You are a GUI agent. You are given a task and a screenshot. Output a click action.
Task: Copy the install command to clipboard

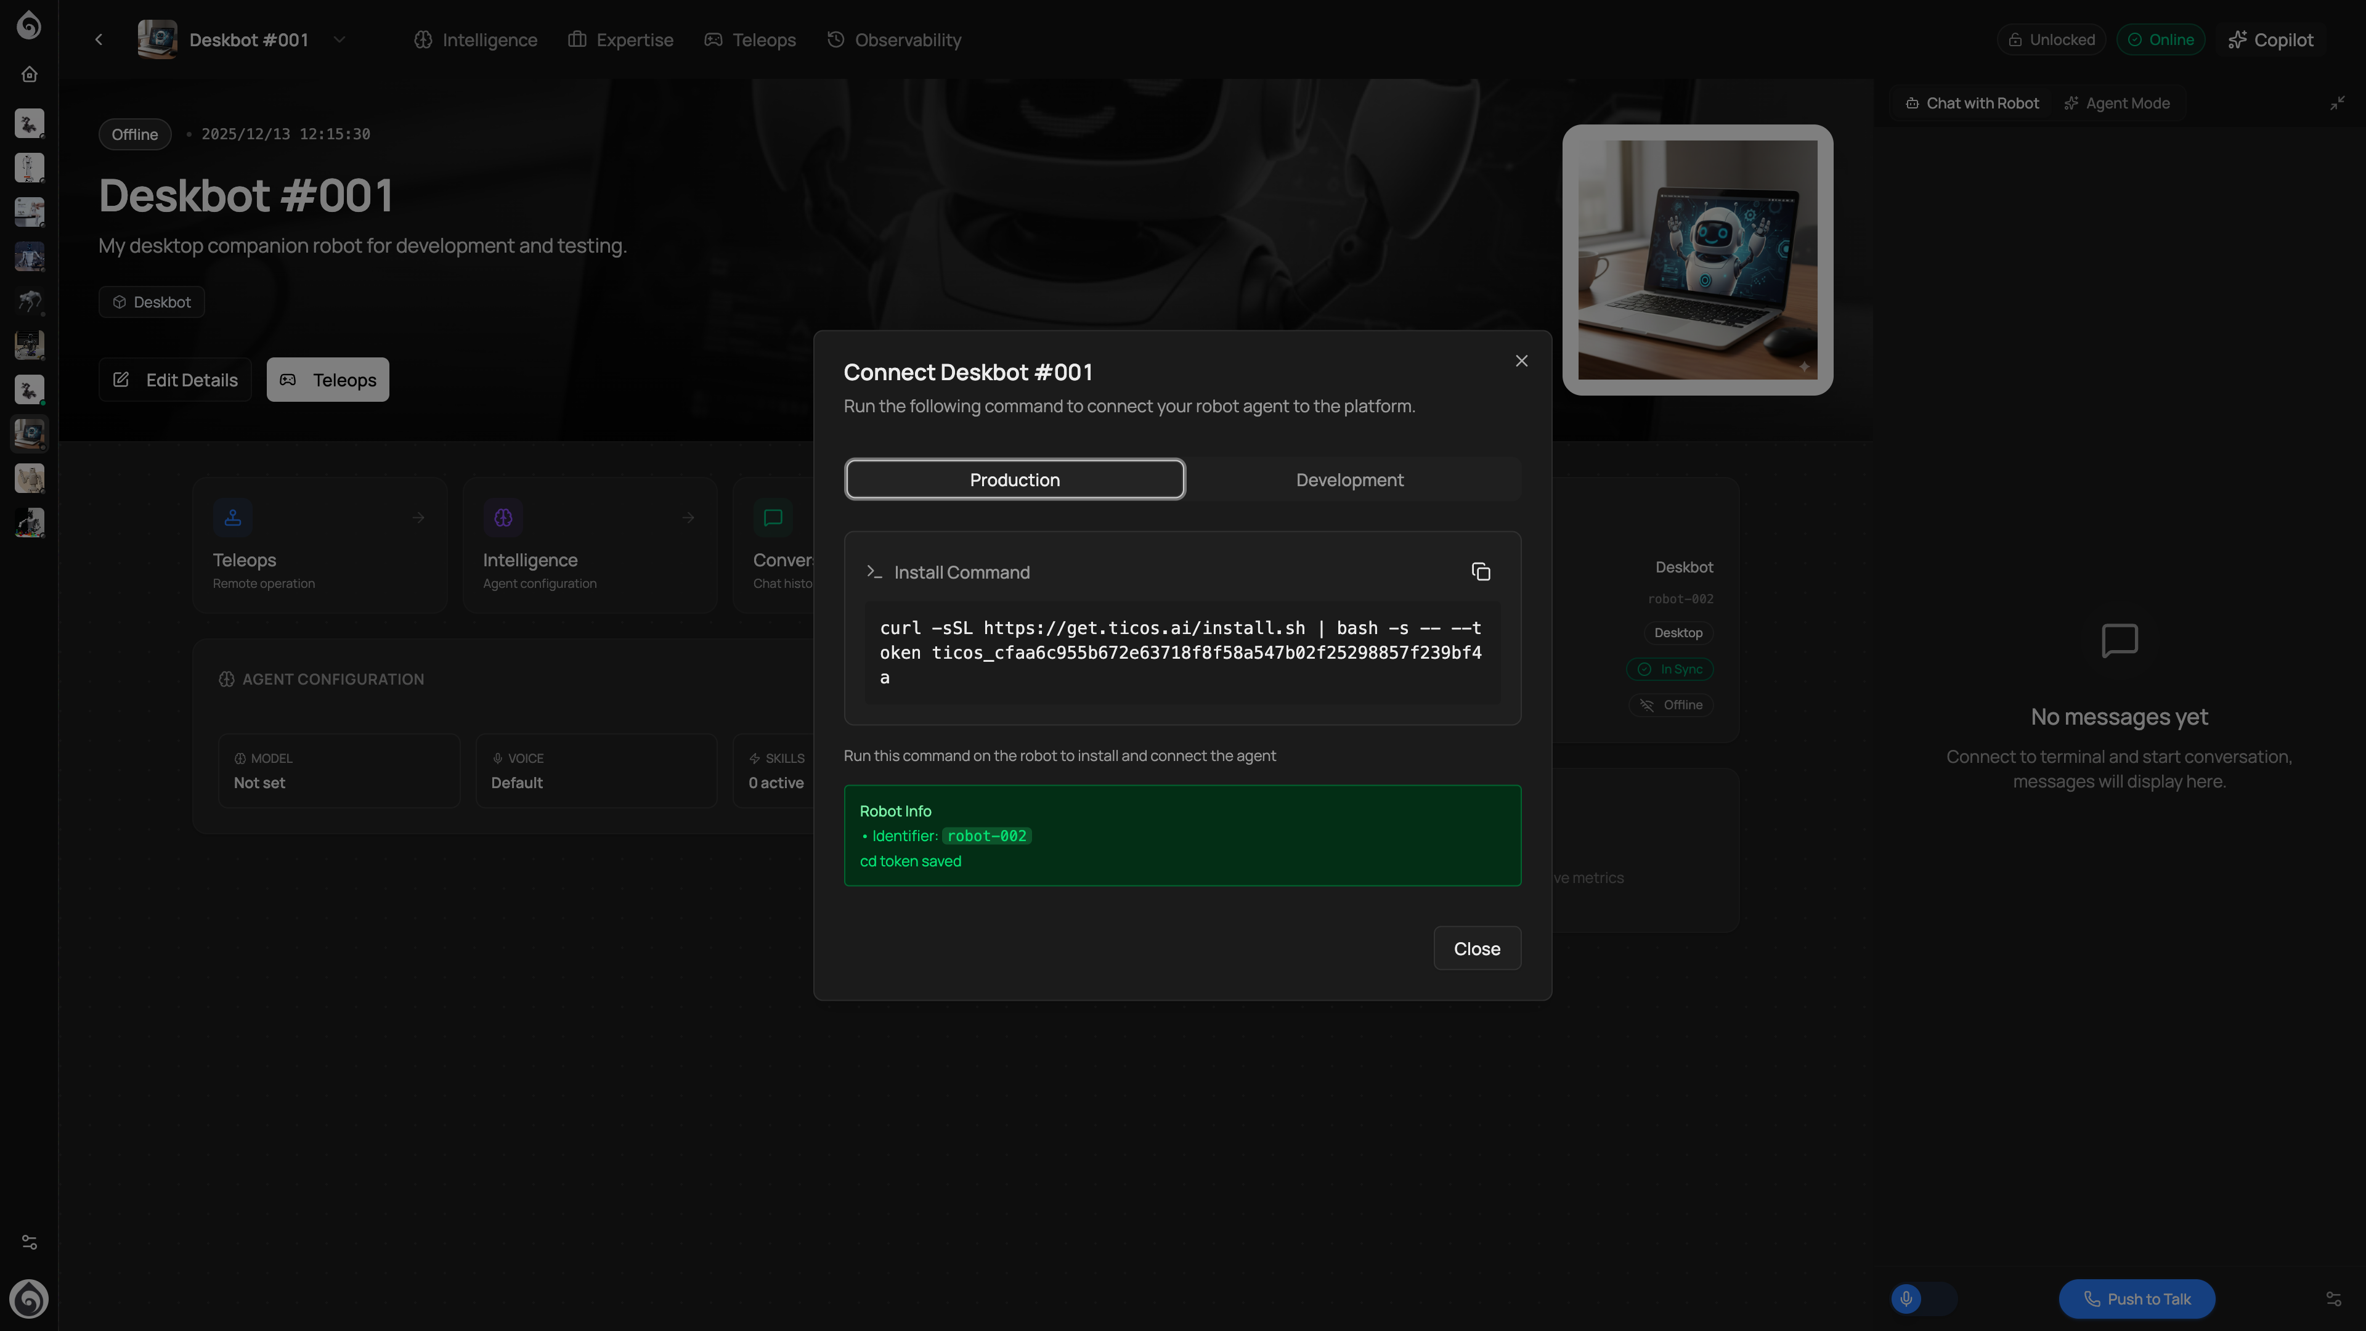click(1481, 572)
